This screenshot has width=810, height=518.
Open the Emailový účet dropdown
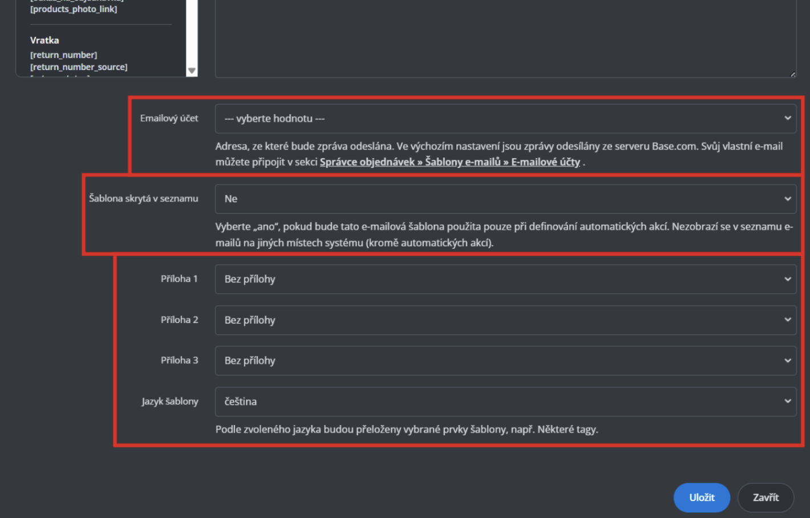(x=505, y=119)
